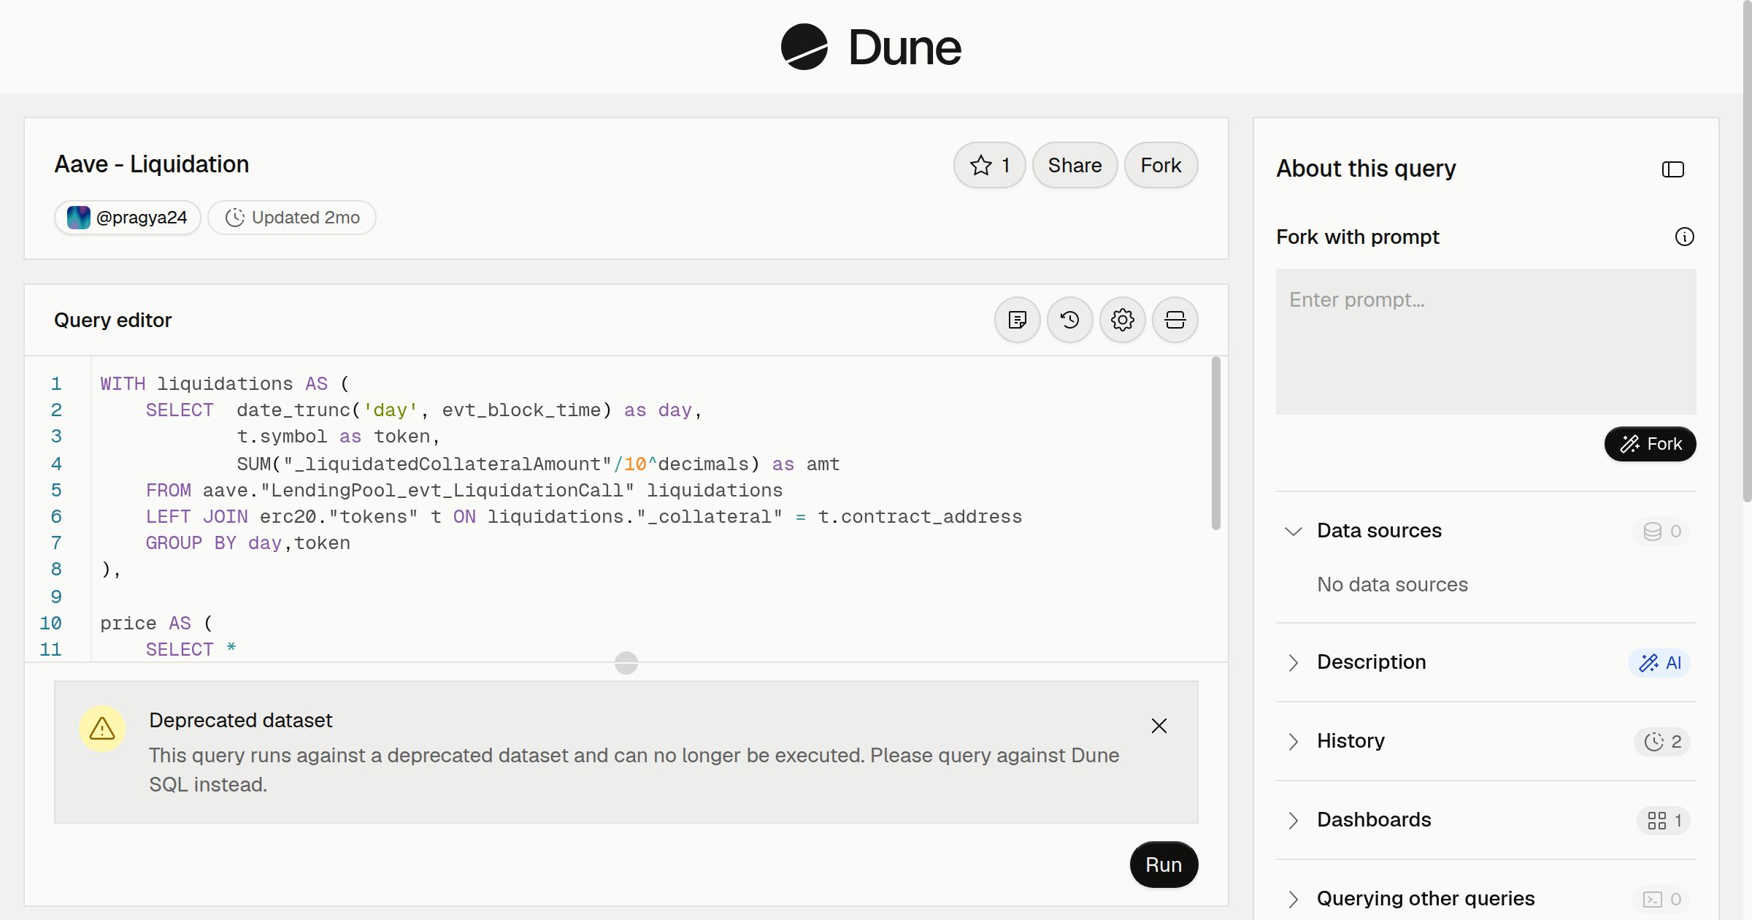Viewport: 1752px width, 920px height.
Task: Click the History count badge
Action: (x=1662, y=742)
